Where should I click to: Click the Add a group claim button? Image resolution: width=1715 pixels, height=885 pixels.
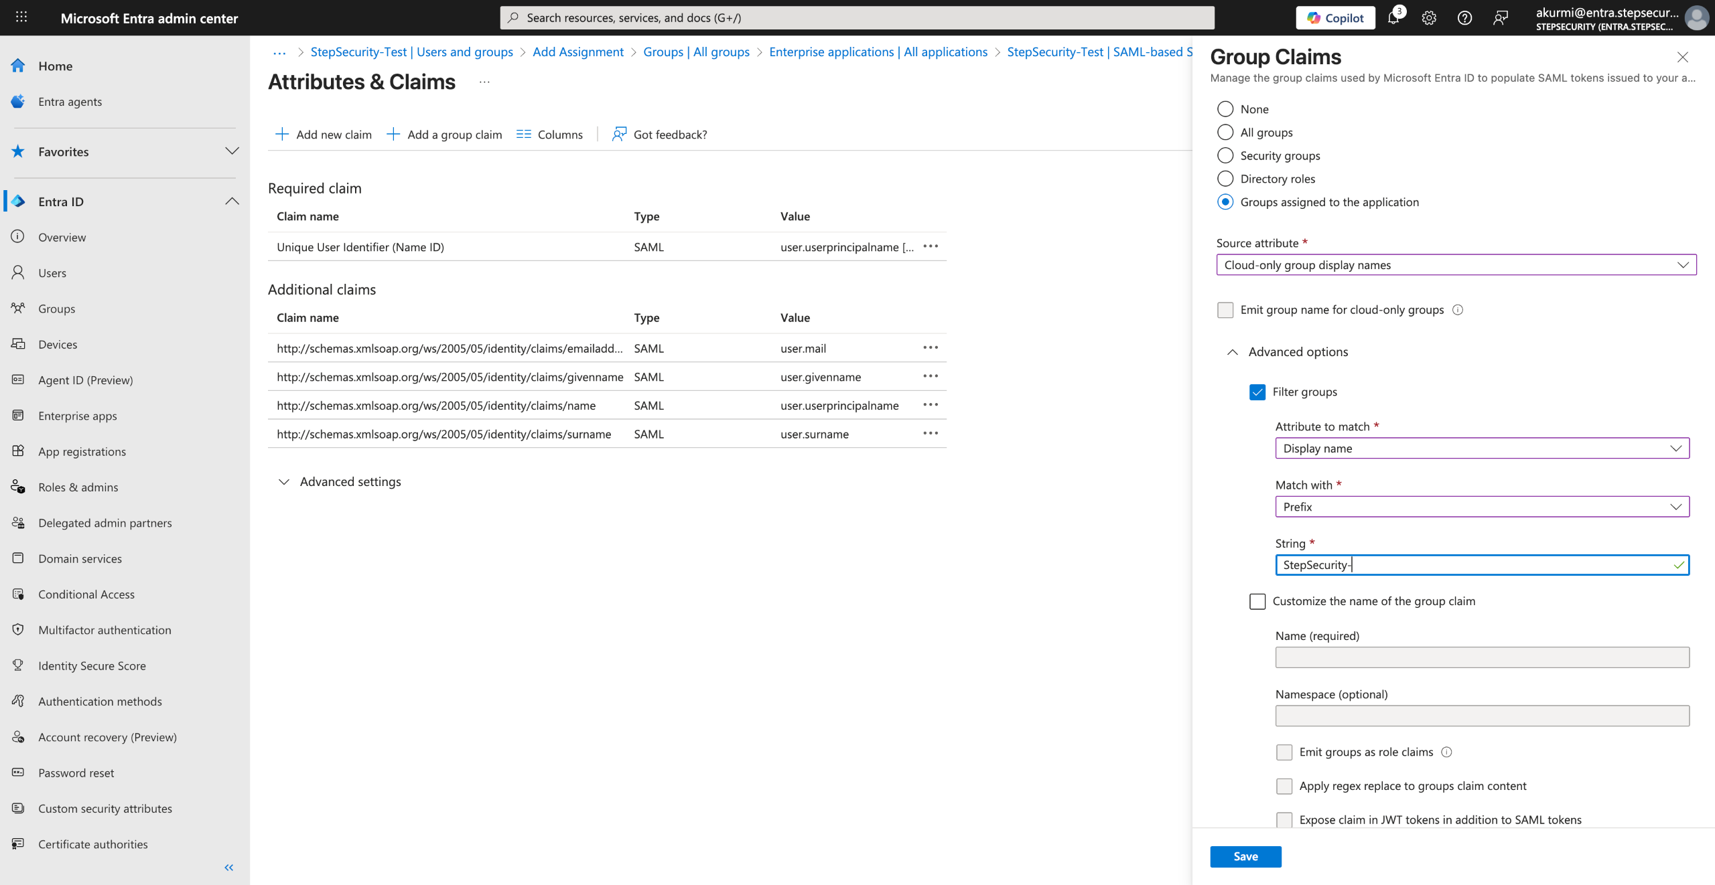[445, 135]
